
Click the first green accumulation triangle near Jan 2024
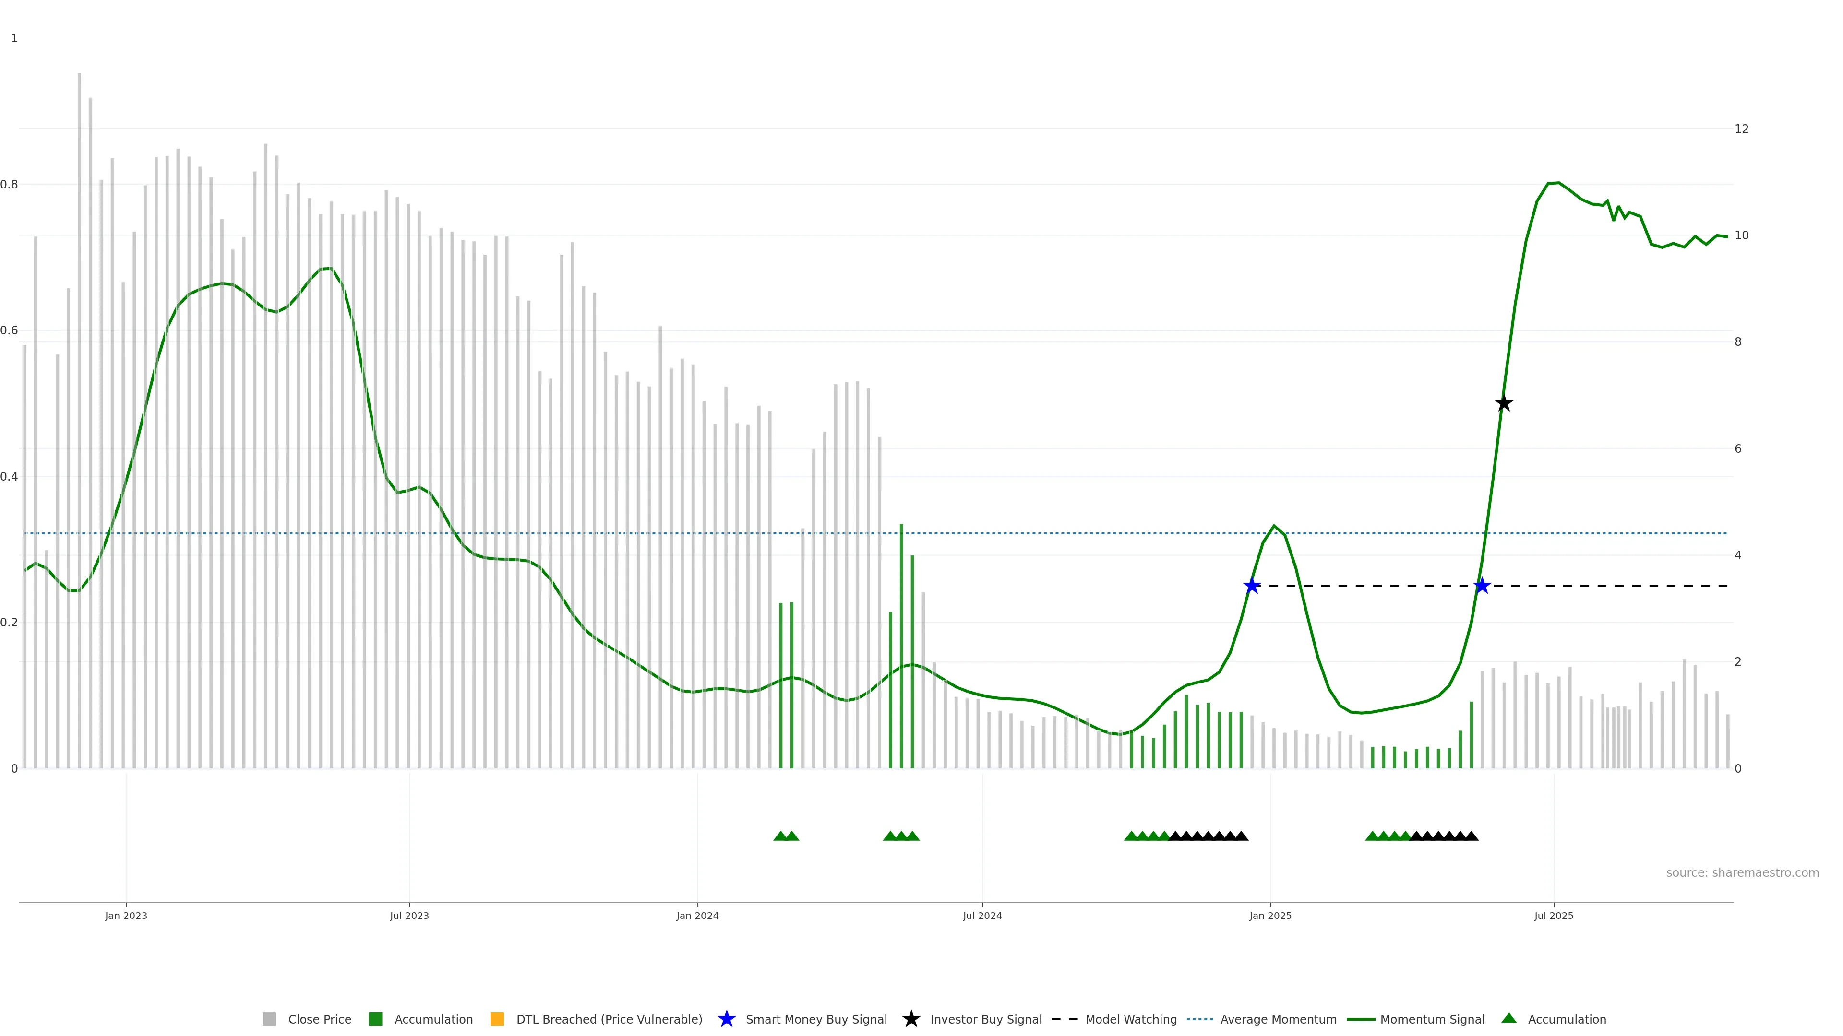point(780,836)
